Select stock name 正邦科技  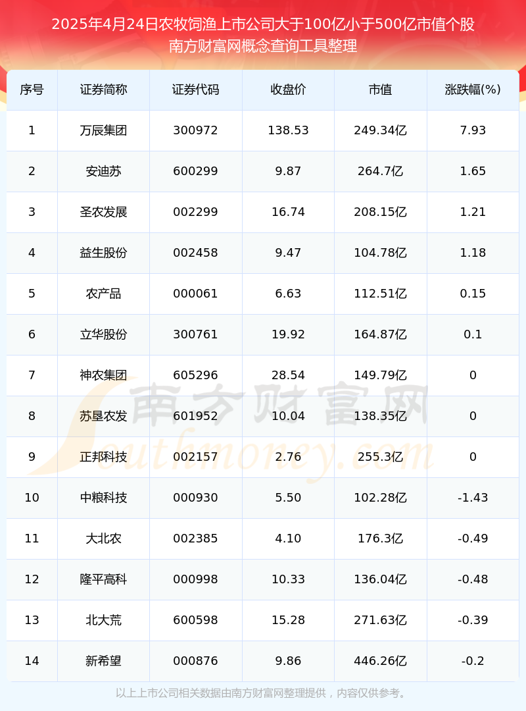pos(103,457)
